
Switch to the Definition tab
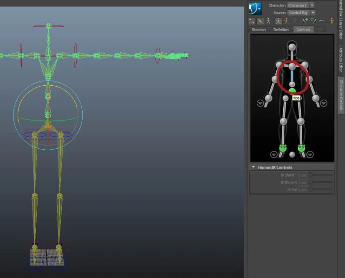point(281,30)
